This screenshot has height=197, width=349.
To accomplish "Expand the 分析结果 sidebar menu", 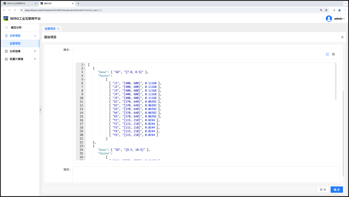I will 35,51.
